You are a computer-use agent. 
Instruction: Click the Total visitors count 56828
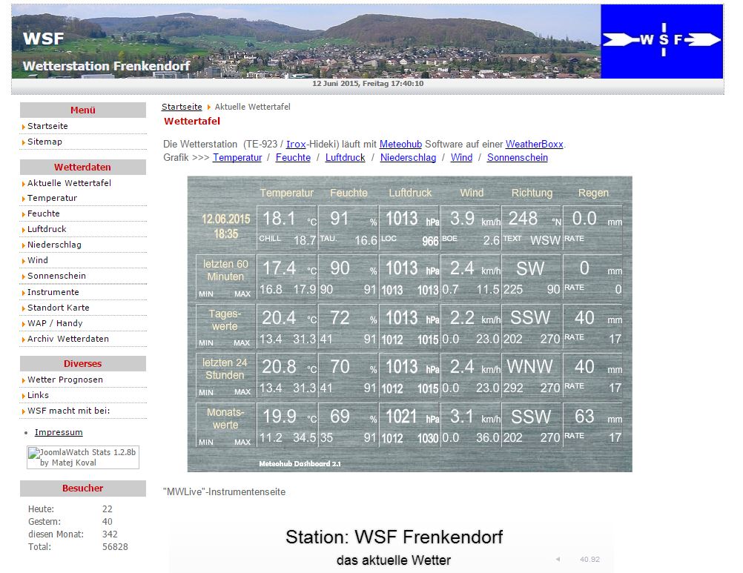[x=115, y=547]
